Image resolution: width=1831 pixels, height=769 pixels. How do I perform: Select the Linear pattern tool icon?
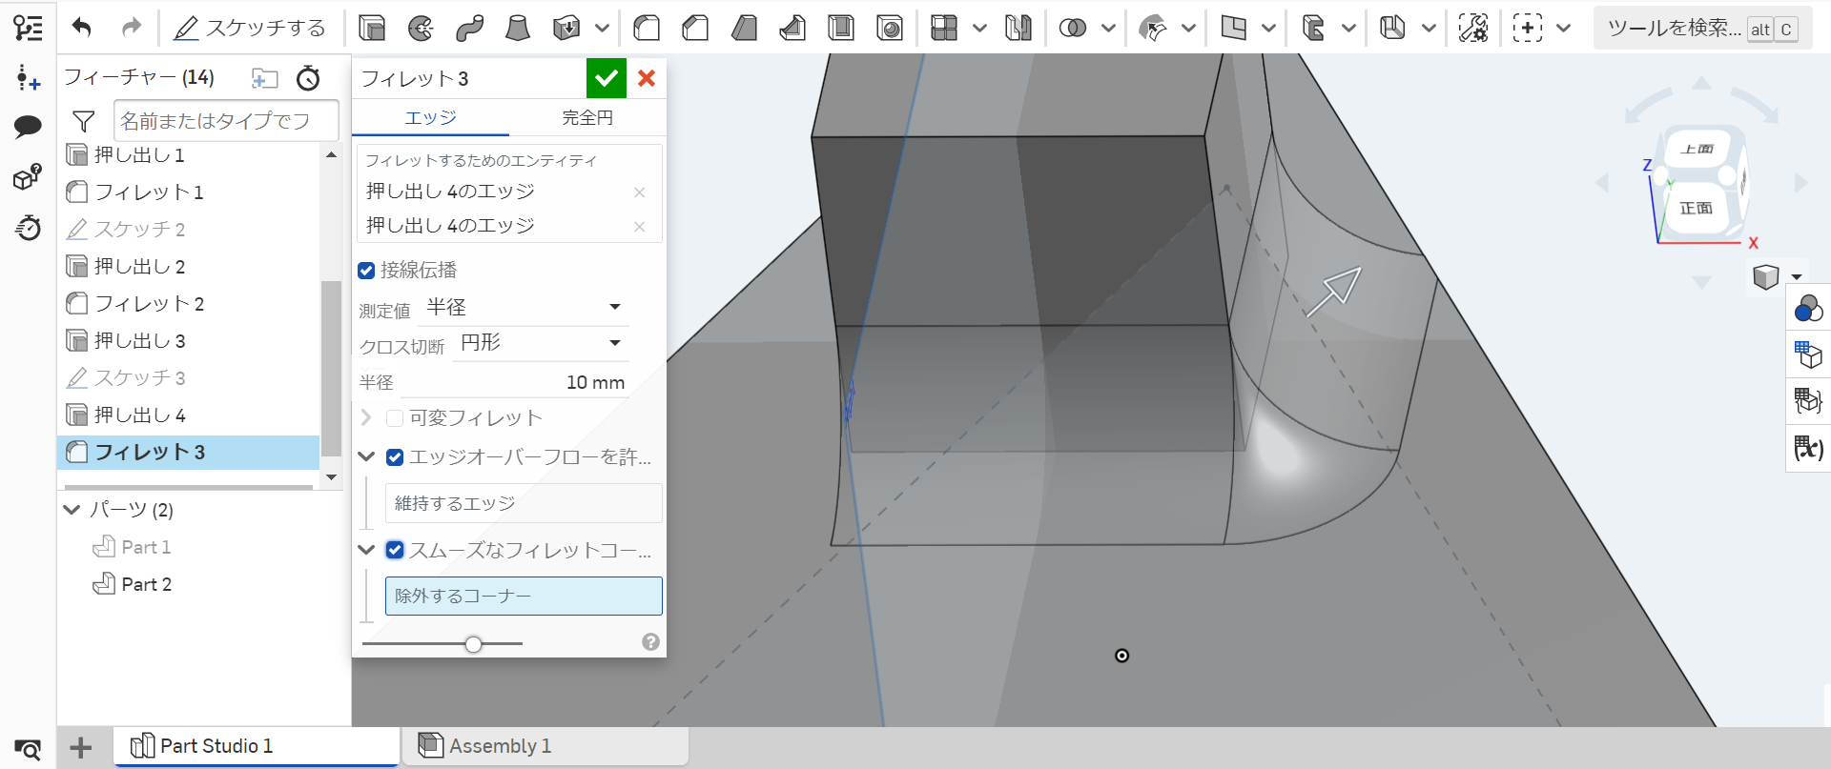click(x=944, y=29)
